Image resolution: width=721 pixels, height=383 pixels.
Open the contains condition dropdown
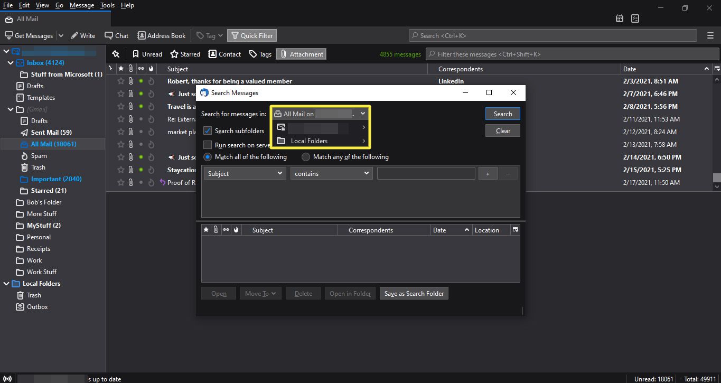[x=332, y=173]
